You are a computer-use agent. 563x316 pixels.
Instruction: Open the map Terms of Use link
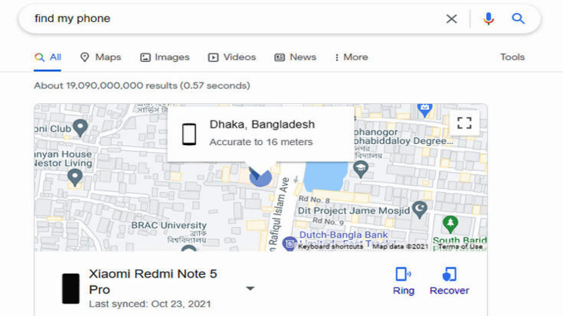(x=460, y=246)
